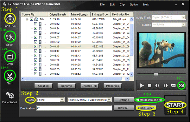Uncheck the Title_01.mp4 checkbox
Screen dimensions: 190x122
click(31, 19)
